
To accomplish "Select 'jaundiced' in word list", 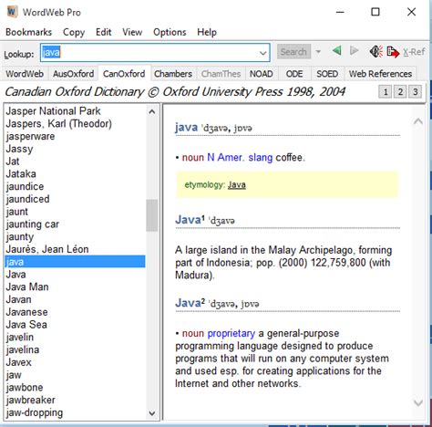I will pos(75,199).
